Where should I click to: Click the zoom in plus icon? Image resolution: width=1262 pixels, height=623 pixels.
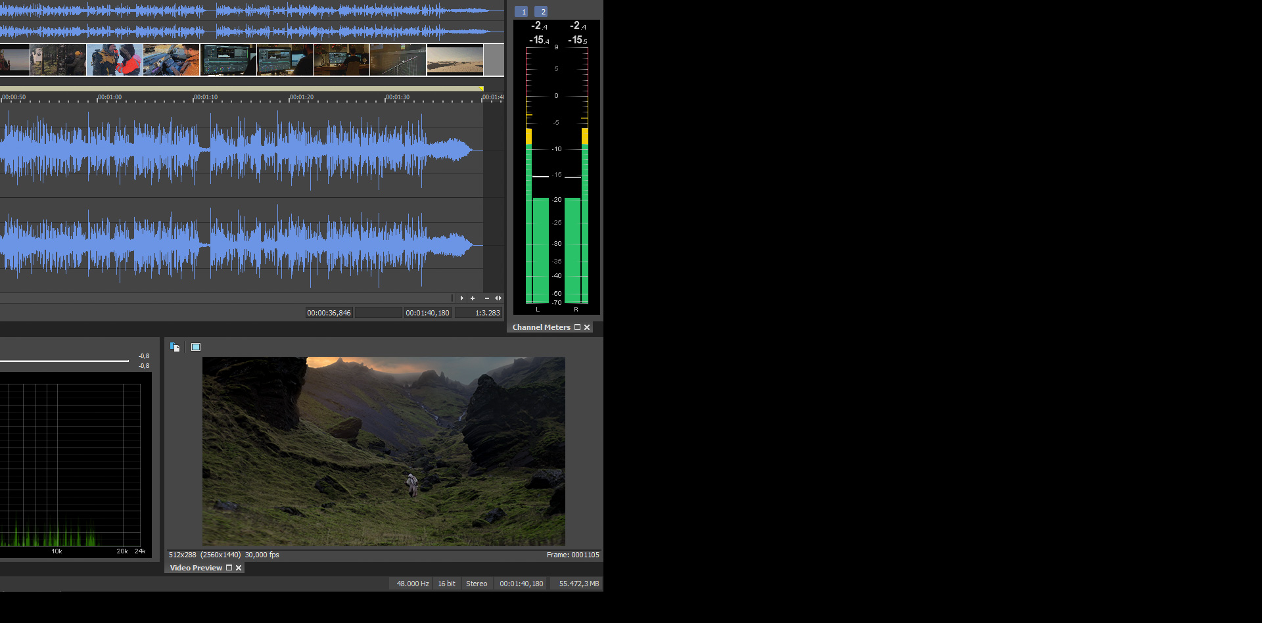pos(473,298)
